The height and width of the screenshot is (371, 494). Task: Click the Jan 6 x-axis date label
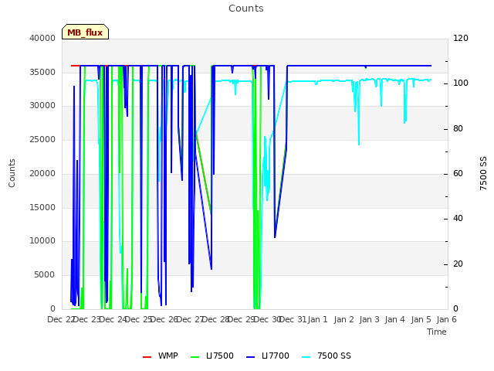[x=446, y=319]
